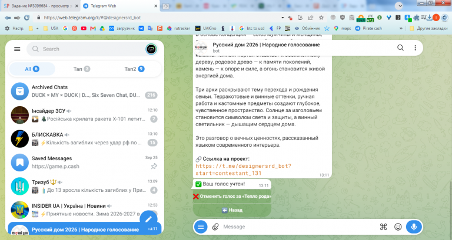Open the chat's three-dot more menu
The height and width of the screenshot is (240, 452).
pos(415,48)
